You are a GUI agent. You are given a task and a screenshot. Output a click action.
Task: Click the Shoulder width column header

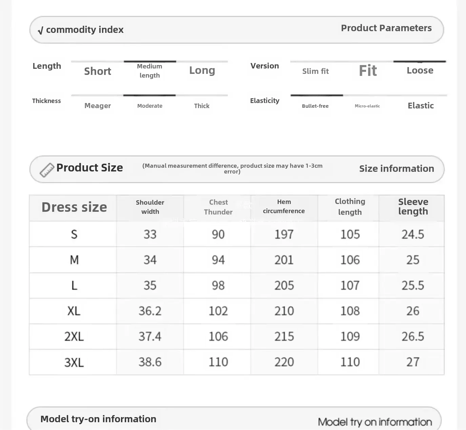coord(150,207)
